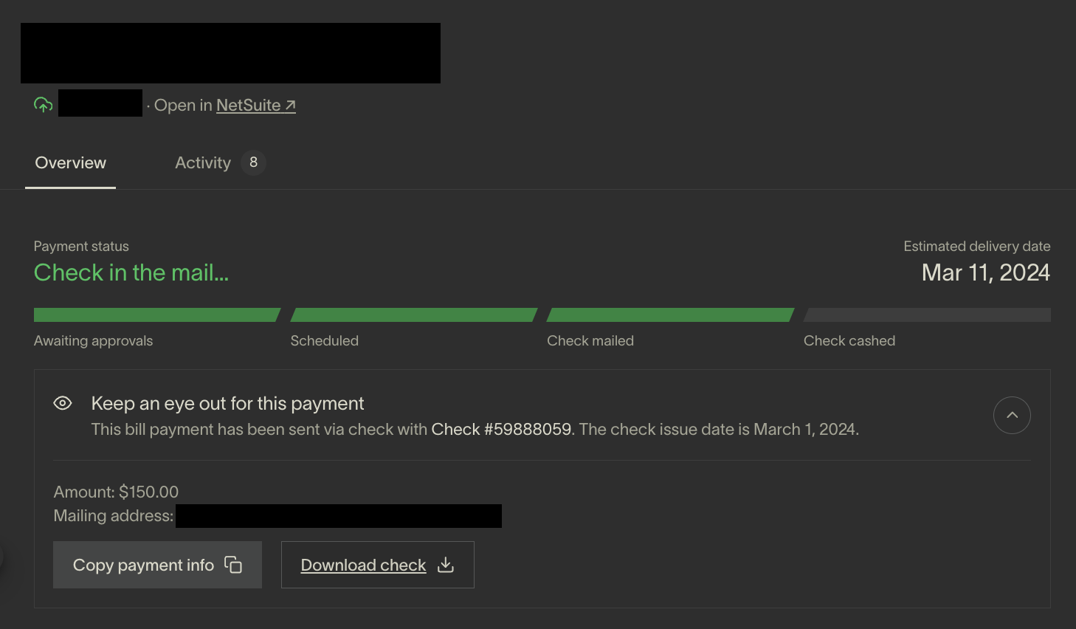Click the estimated delivery date Mar 11, 2024
1076x629 pixels.
click(986, 273)
